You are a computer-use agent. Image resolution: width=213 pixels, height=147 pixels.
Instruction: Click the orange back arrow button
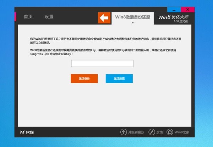(104, 18)
